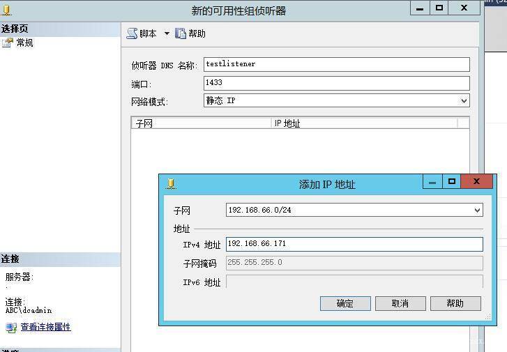Click the 端口 field containing 1433
This screenshot has height=352, width=507.
[336, 83]
